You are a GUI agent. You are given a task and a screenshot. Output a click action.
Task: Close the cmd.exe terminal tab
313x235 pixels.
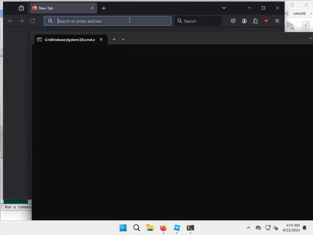(101, 39)
